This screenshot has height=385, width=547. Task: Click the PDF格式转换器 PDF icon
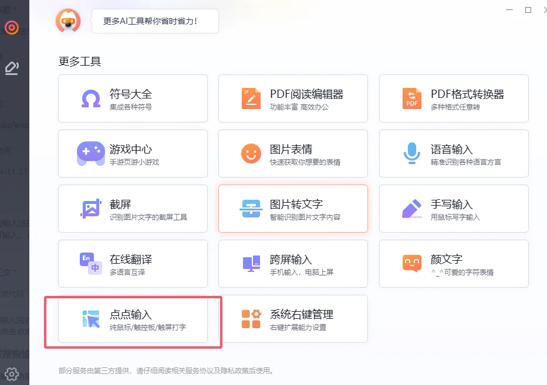[411, 98]
